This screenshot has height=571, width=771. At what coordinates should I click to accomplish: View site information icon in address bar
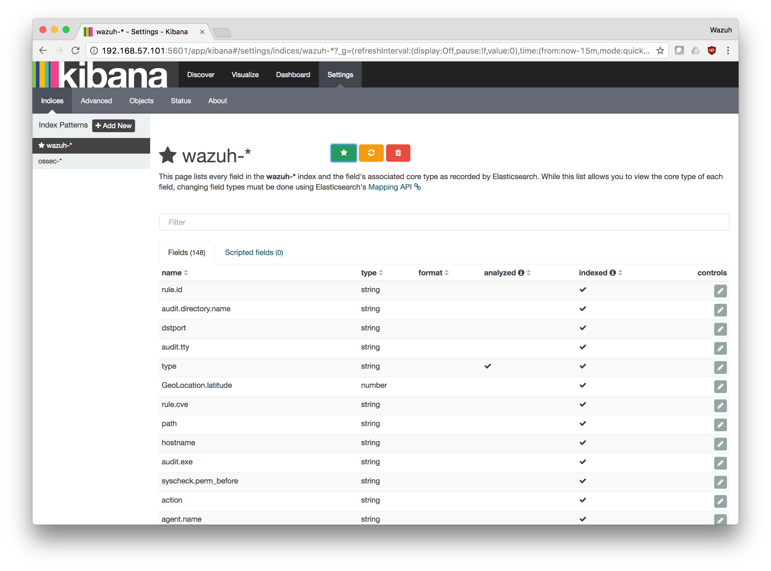pyautogui.click(x=94, y=51)
